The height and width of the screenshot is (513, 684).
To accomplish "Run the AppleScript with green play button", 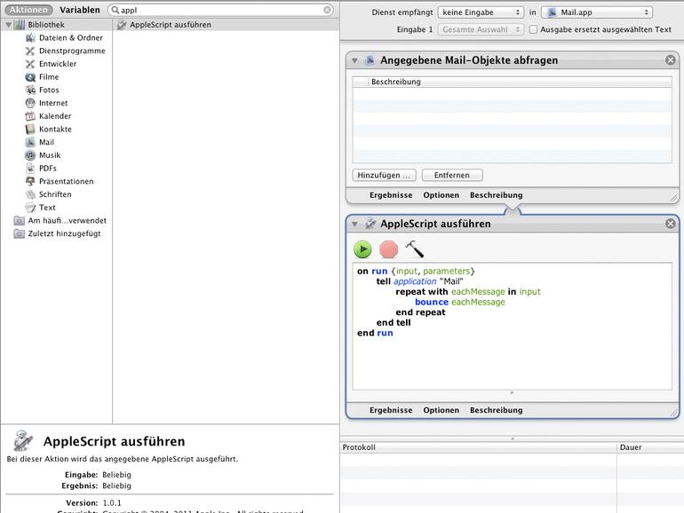I will click(362, 249).
